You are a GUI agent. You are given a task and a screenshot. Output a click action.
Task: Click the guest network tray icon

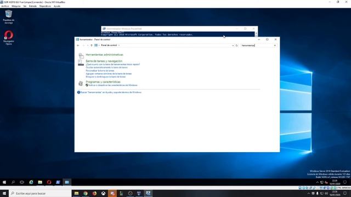coord(322,182)
